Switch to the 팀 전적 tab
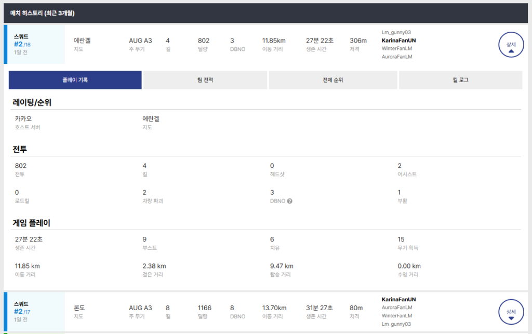 [206, 80]
